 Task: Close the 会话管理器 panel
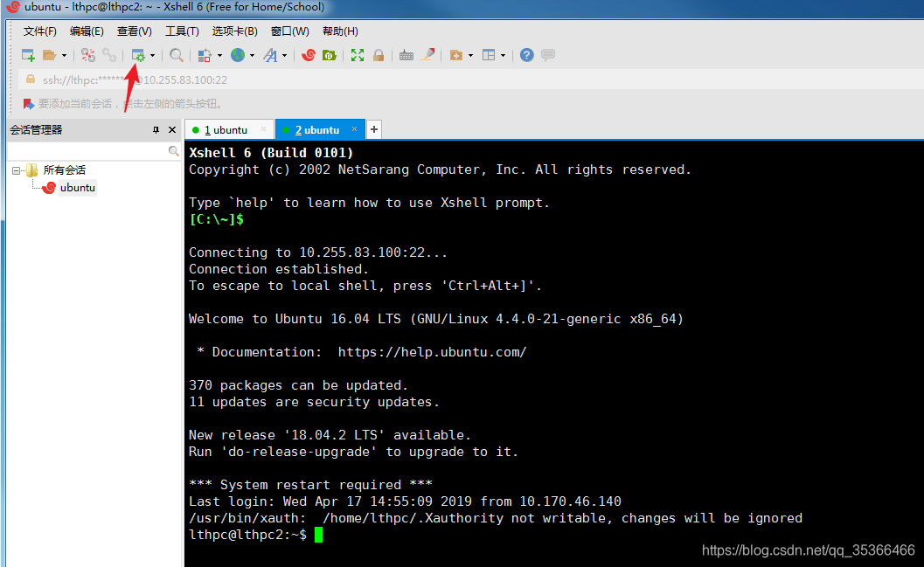172,130
